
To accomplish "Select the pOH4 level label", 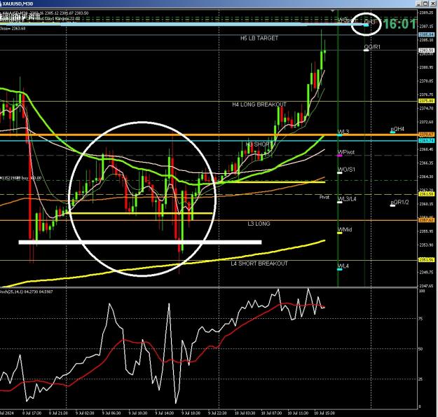I will (x=397, y=129).
